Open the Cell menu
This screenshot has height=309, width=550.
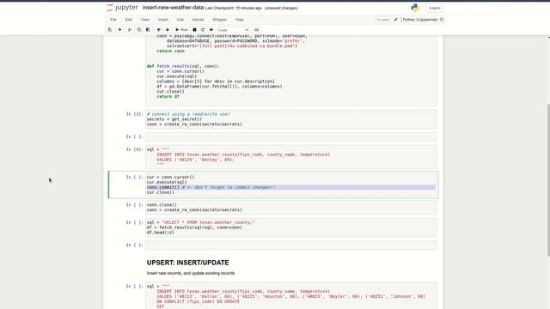(x=180, y=20)
